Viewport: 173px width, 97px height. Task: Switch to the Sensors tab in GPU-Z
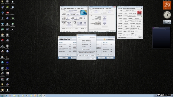124,8
